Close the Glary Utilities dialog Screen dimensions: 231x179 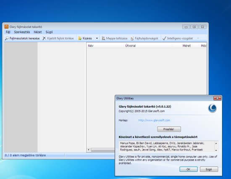click(217, 98)
